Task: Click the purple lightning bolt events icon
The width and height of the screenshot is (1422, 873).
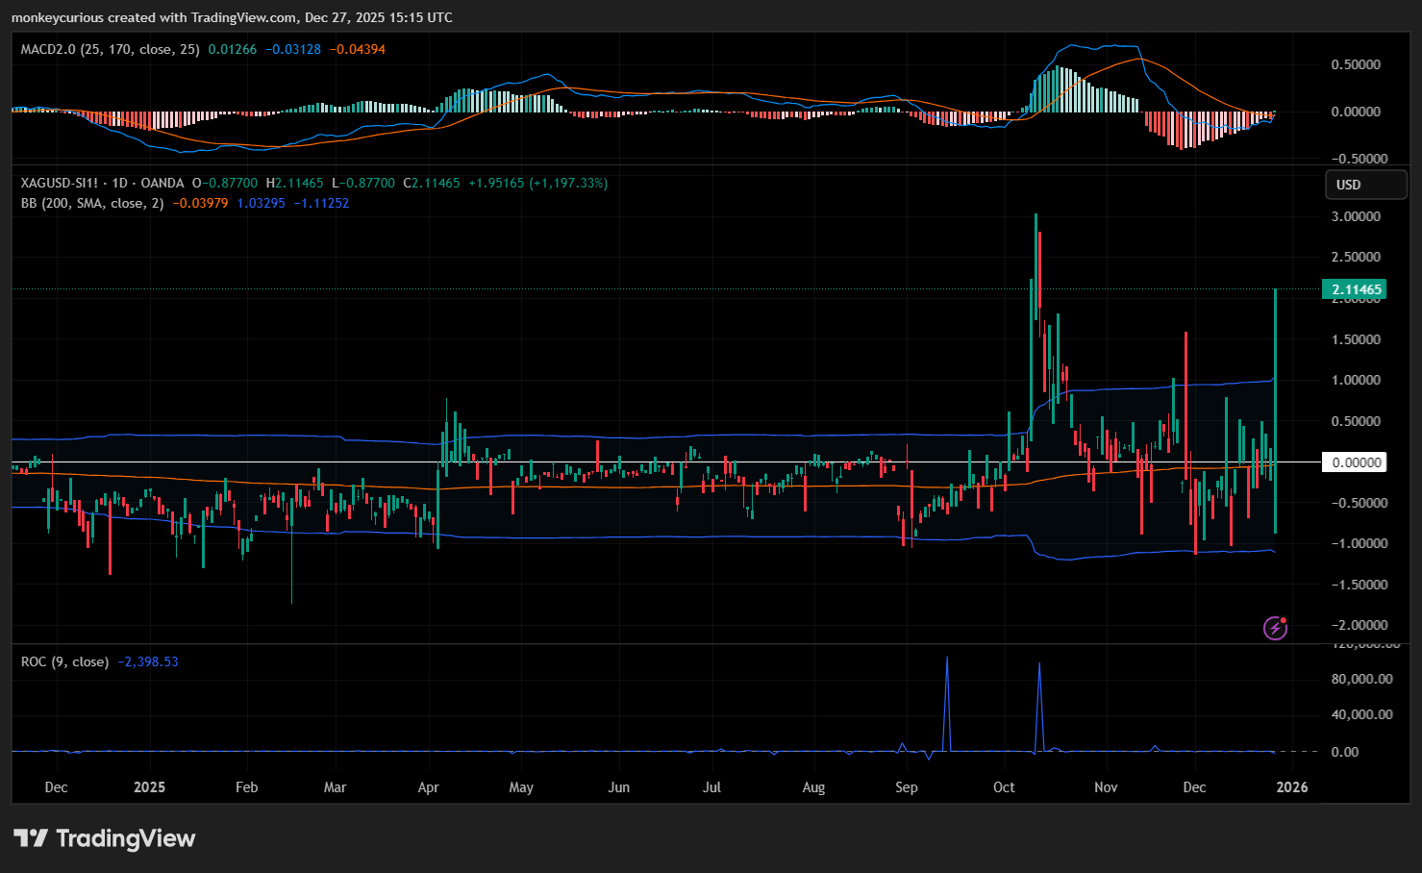Action: click(x=1275, y=628)
